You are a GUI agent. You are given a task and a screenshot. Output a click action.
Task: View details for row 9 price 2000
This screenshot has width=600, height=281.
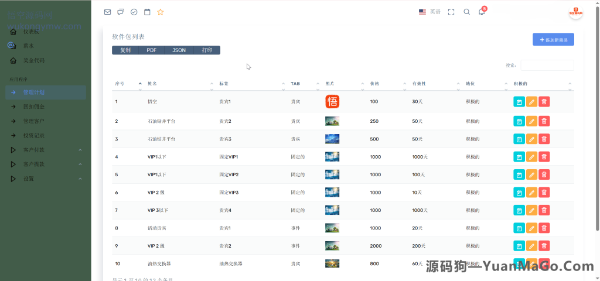pyautogui.click(x=519, y=246)
